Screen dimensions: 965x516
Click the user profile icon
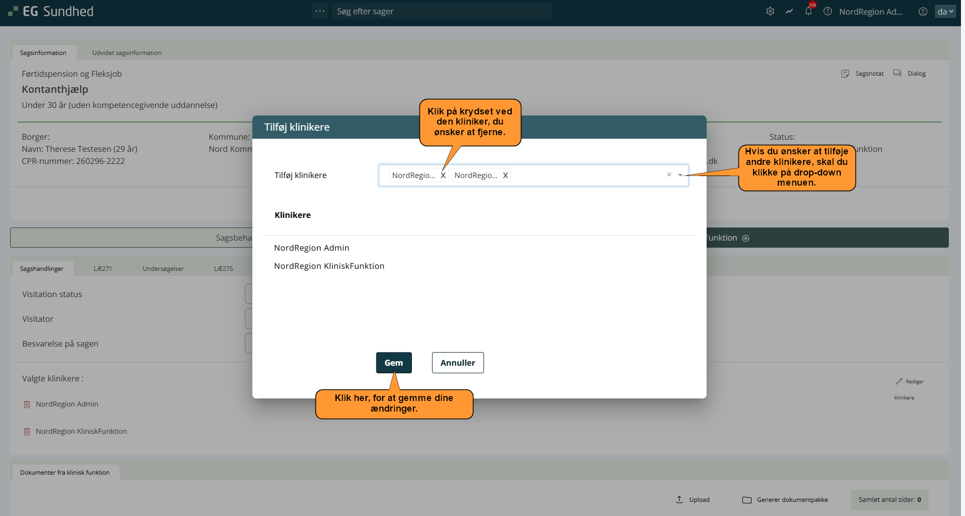pyautogui.click(x=923, y=11)
